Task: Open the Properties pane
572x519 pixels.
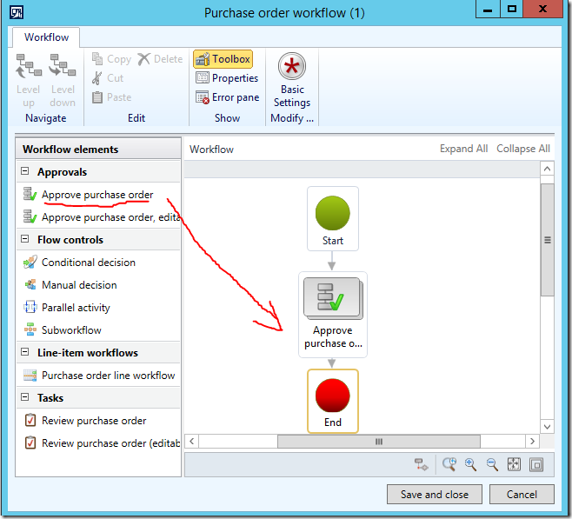Action: click(227, 78)
